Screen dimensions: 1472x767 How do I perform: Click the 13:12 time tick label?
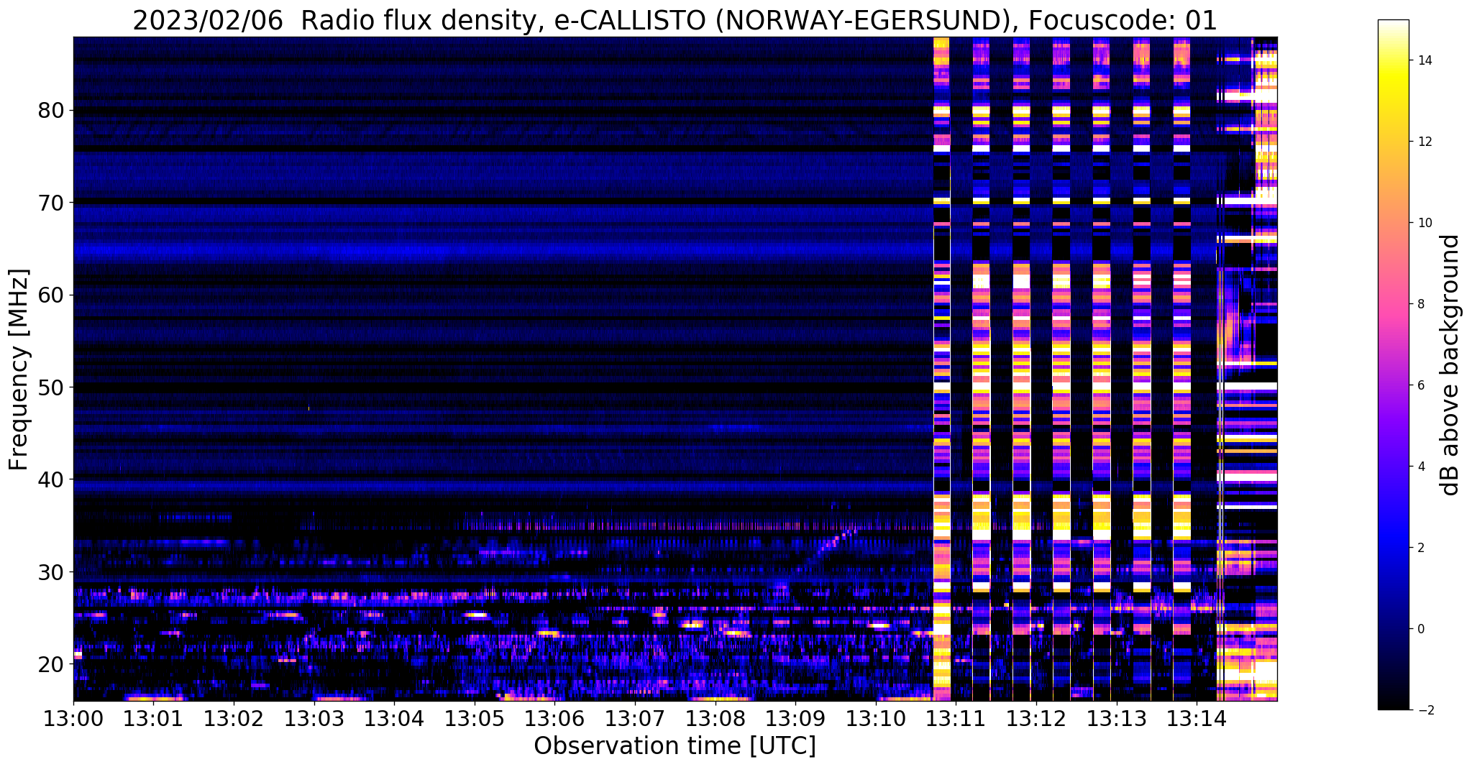coord(1036,718)
